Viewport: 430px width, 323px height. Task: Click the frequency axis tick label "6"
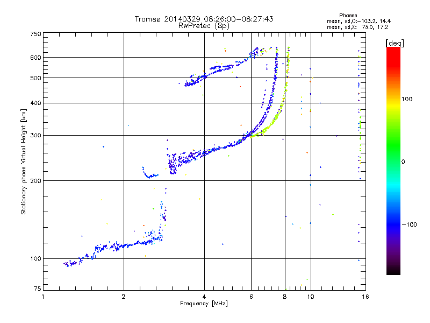[x=251, y=297]
